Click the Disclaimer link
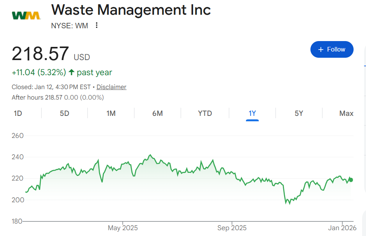366x236 pixels. 112,87
